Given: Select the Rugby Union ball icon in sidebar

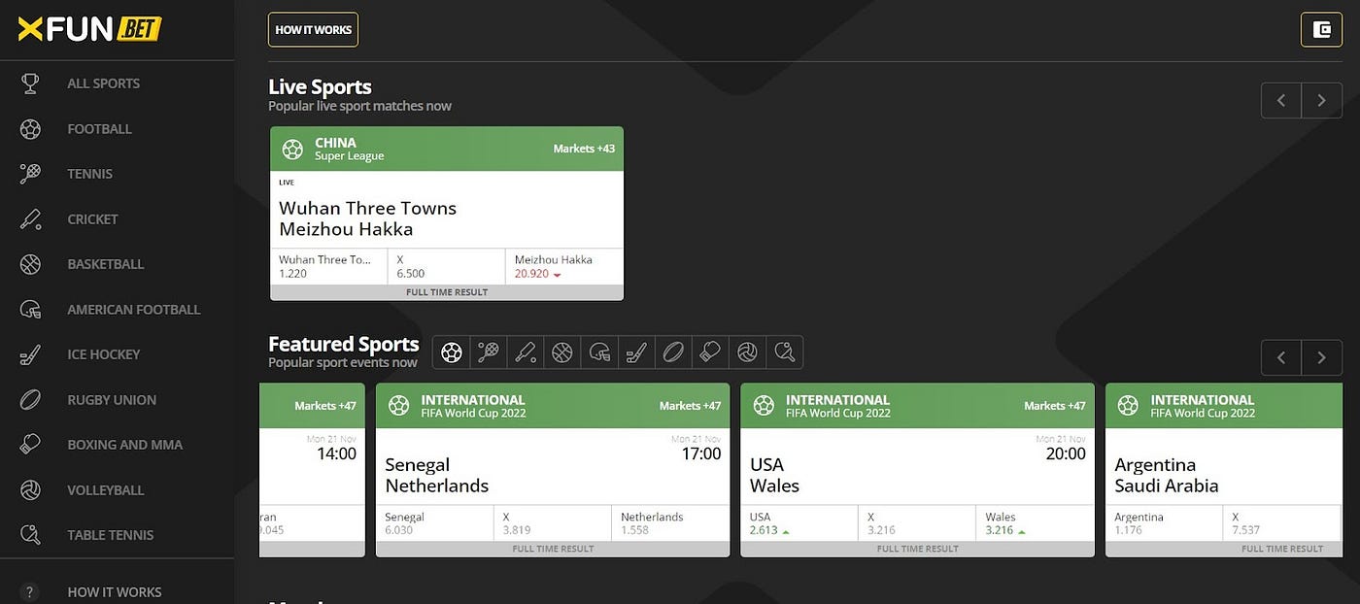Looking at the screenshot, I should pos(30,399).
